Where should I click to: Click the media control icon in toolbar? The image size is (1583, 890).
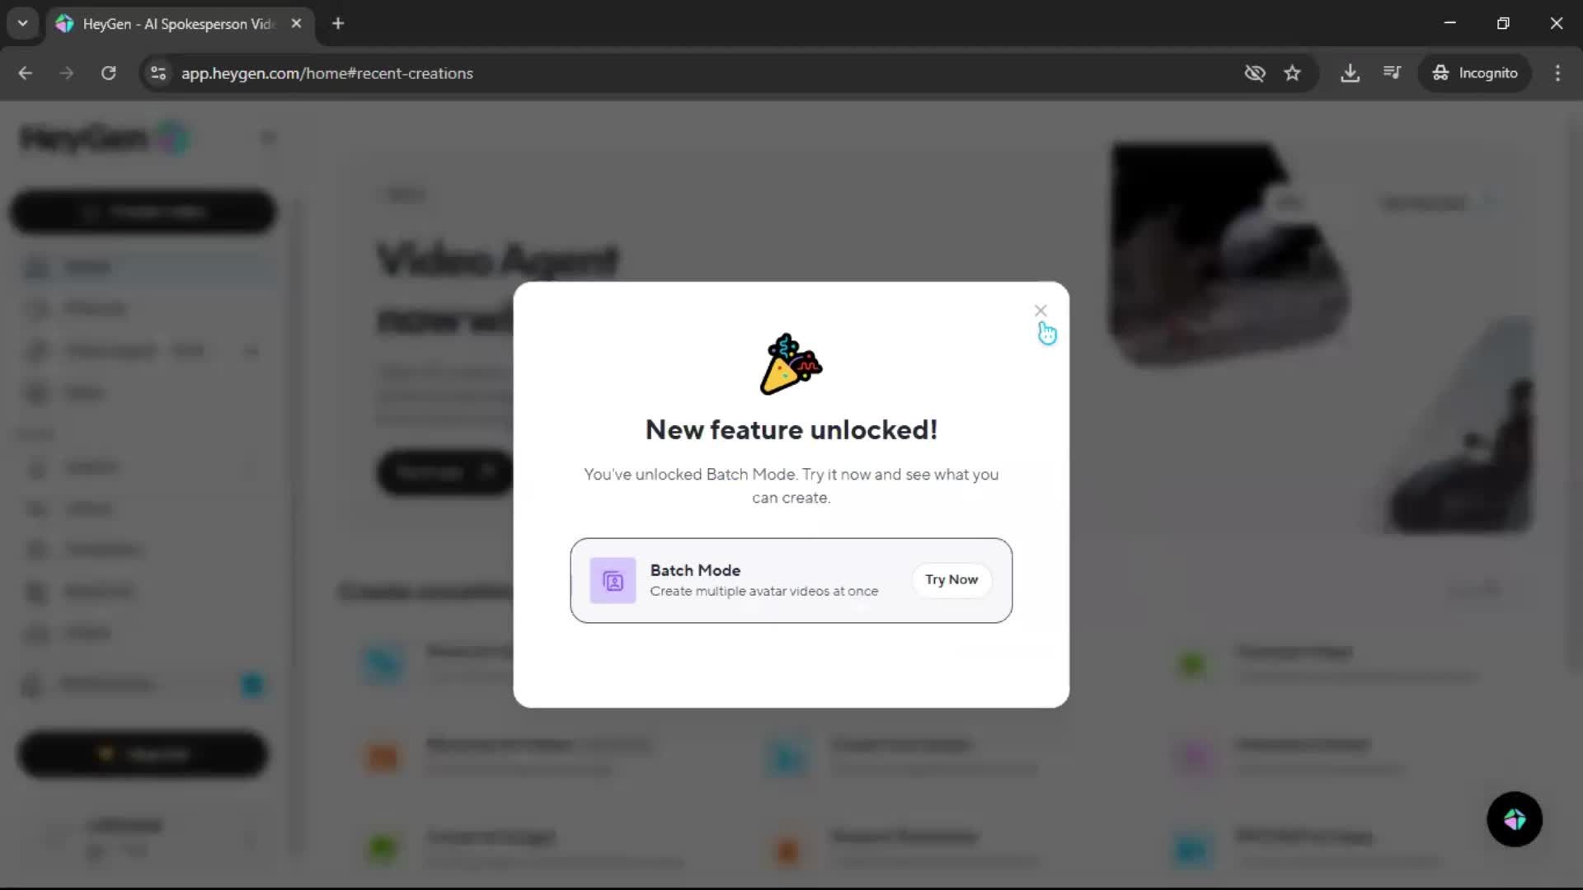[1392, 73]
